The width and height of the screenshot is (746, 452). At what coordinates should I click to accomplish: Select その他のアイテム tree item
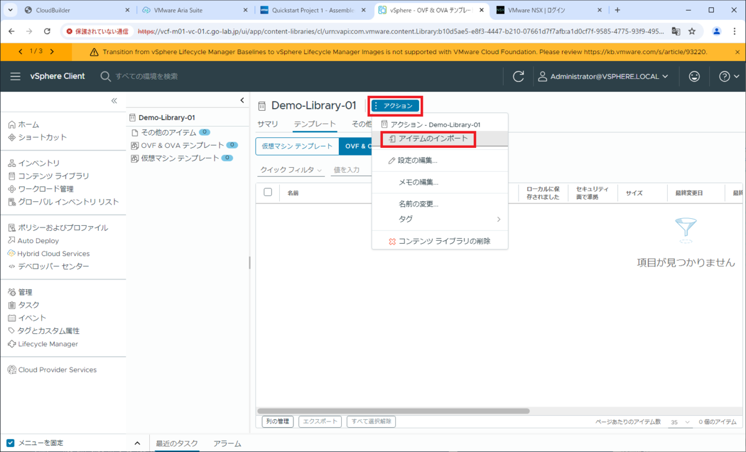point(168,132)
